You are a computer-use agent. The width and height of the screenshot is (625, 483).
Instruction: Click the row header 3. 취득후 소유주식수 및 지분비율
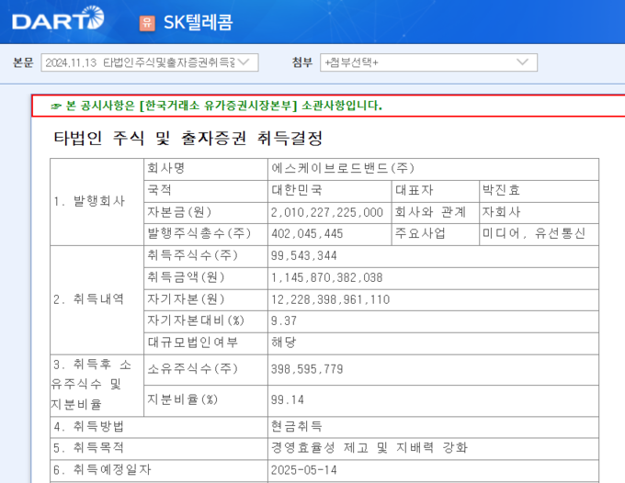coord(91,384)
